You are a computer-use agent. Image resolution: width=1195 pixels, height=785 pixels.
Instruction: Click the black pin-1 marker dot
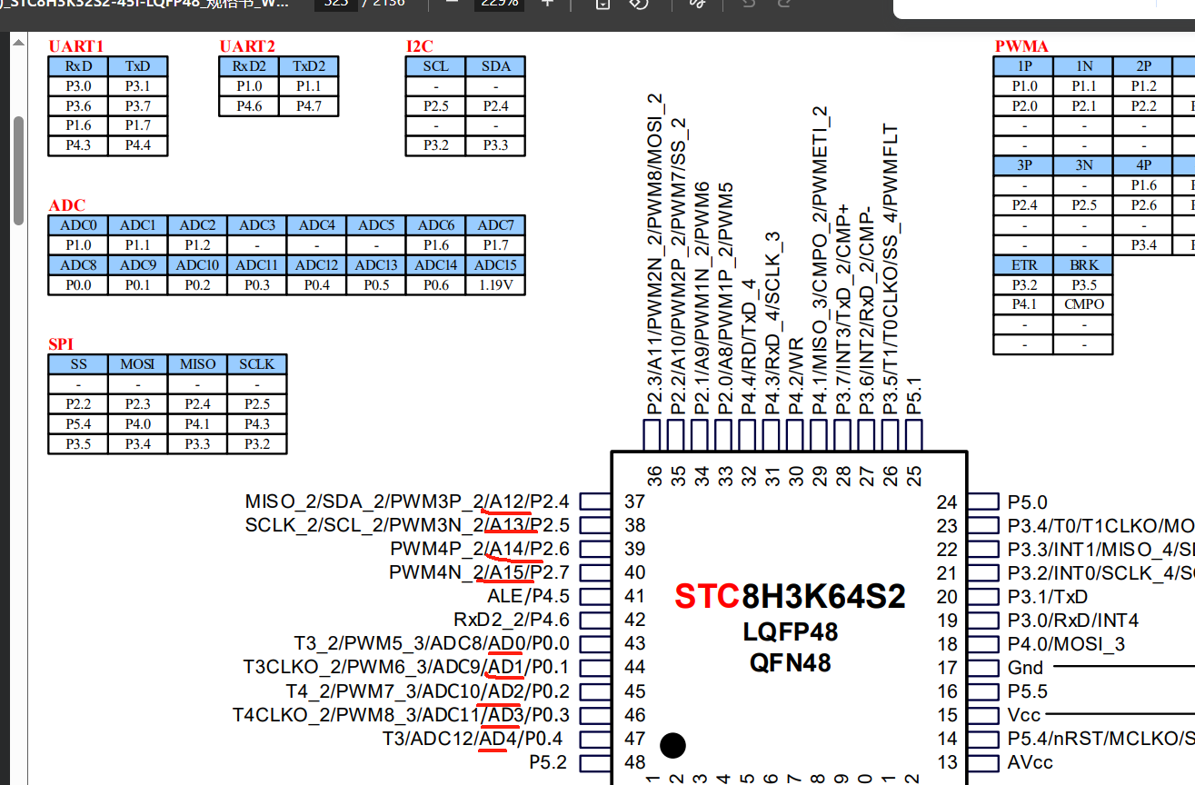pyautogui.click(x=672, y=745)
